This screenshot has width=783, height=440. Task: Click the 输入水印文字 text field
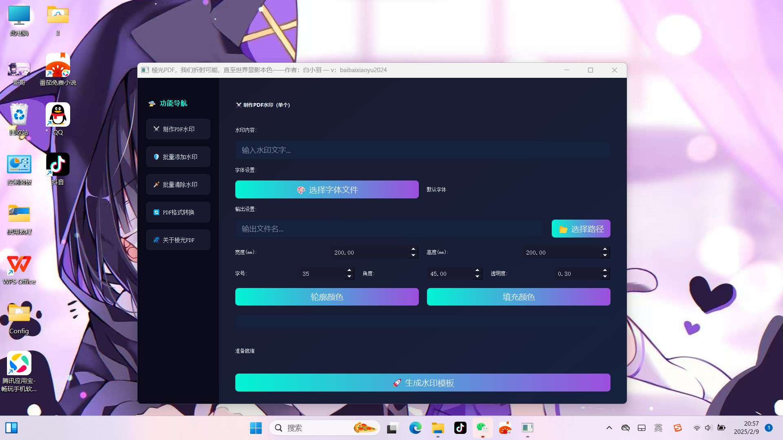[422, 150]
